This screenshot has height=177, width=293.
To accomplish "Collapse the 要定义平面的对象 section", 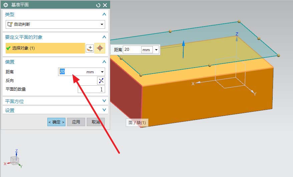I will [104, 37].
